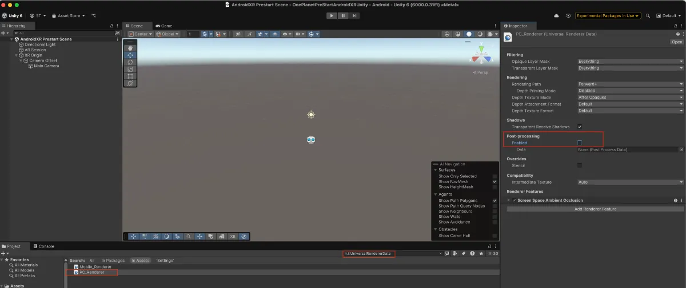Click the Pause button
686x288 pixels.
pos(343,15)
